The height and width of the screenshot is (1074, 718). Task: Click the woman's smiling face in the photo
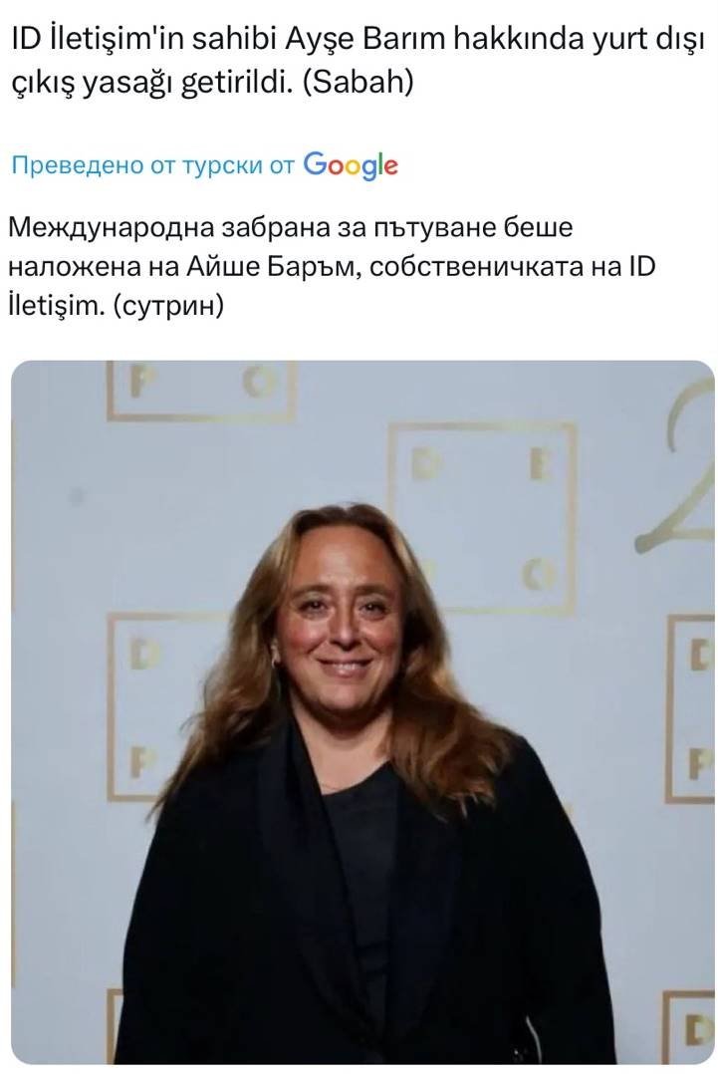tap(341, 621)
